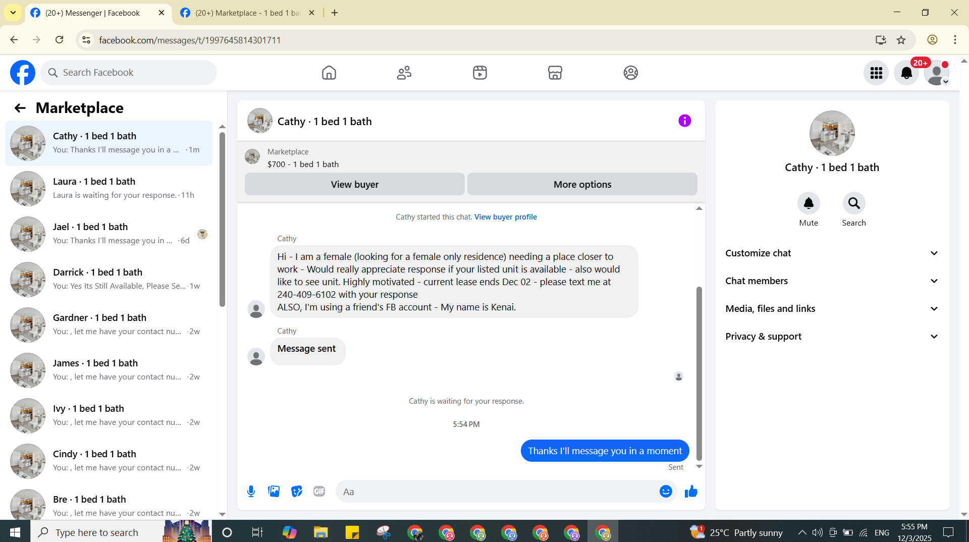Close the Marketplace browser tab
969x542 pixels.
(312, 13)
